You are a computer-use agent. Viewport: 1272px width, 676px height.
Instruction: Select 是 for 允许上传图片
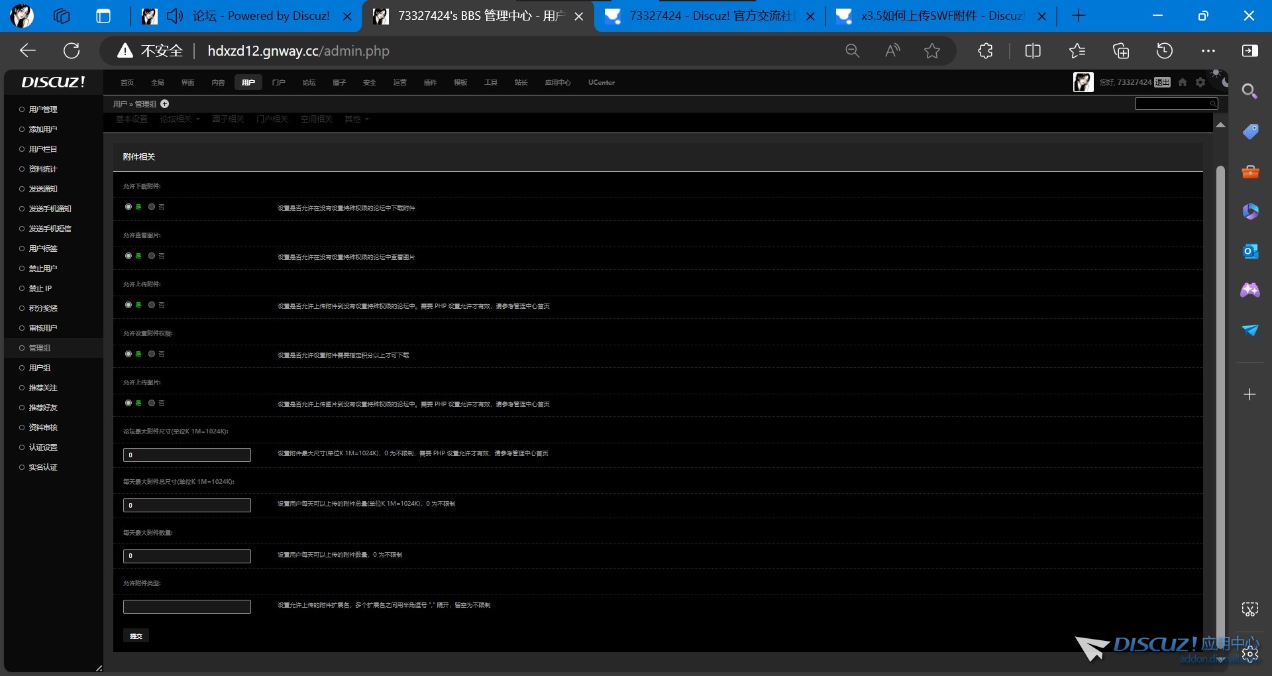(129, 403)
